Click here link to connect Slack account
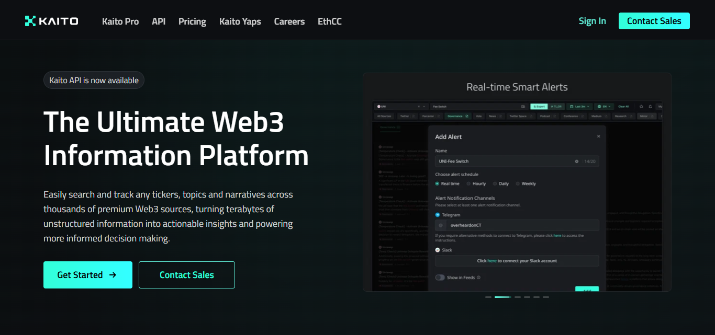Screen dimensions: 715x335 (492, 261)
